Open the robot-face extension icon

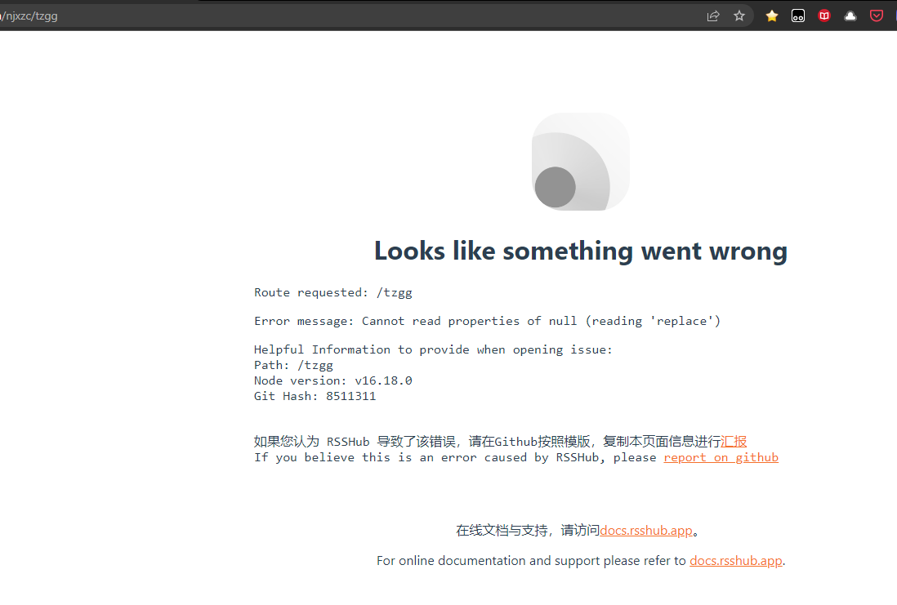[797, 15]
